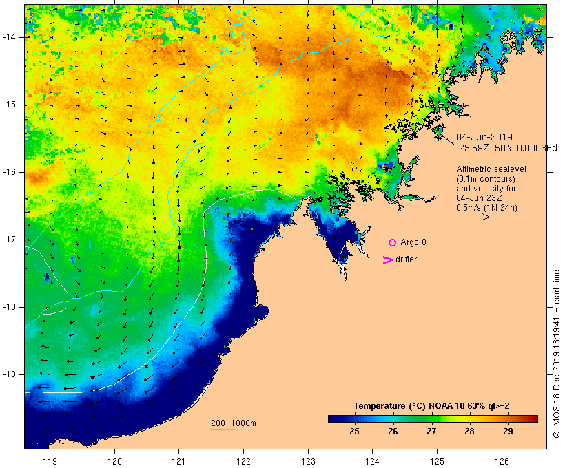Click the longitude label 126
The image size is (565, 468).
502,461
